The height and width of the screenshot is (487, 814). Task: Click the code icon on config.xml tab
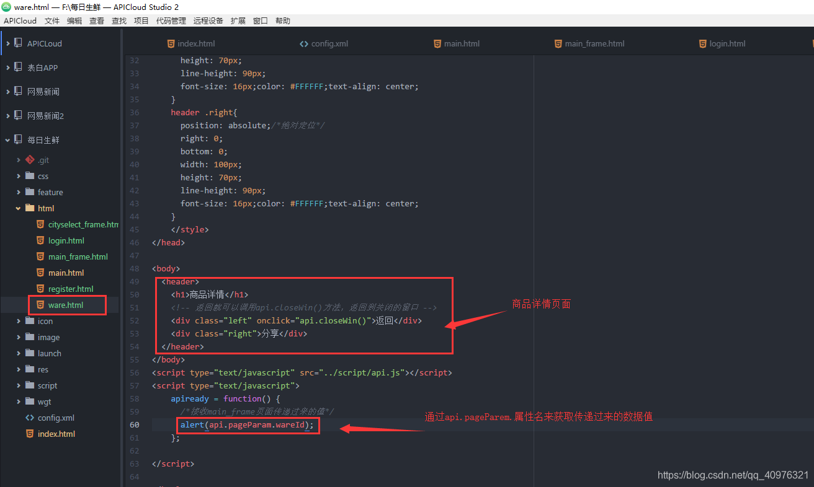point(303,43)
